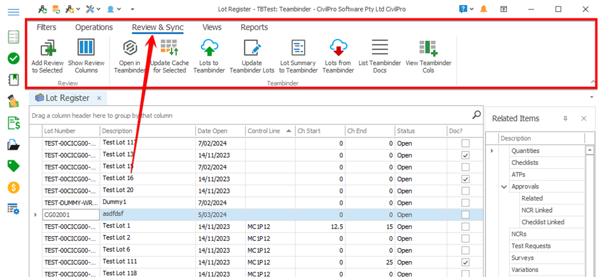The width and height of the screenshot is (598, 277).
Task: Click Lots from Teambinder download icon
Action: click(338, 48)
